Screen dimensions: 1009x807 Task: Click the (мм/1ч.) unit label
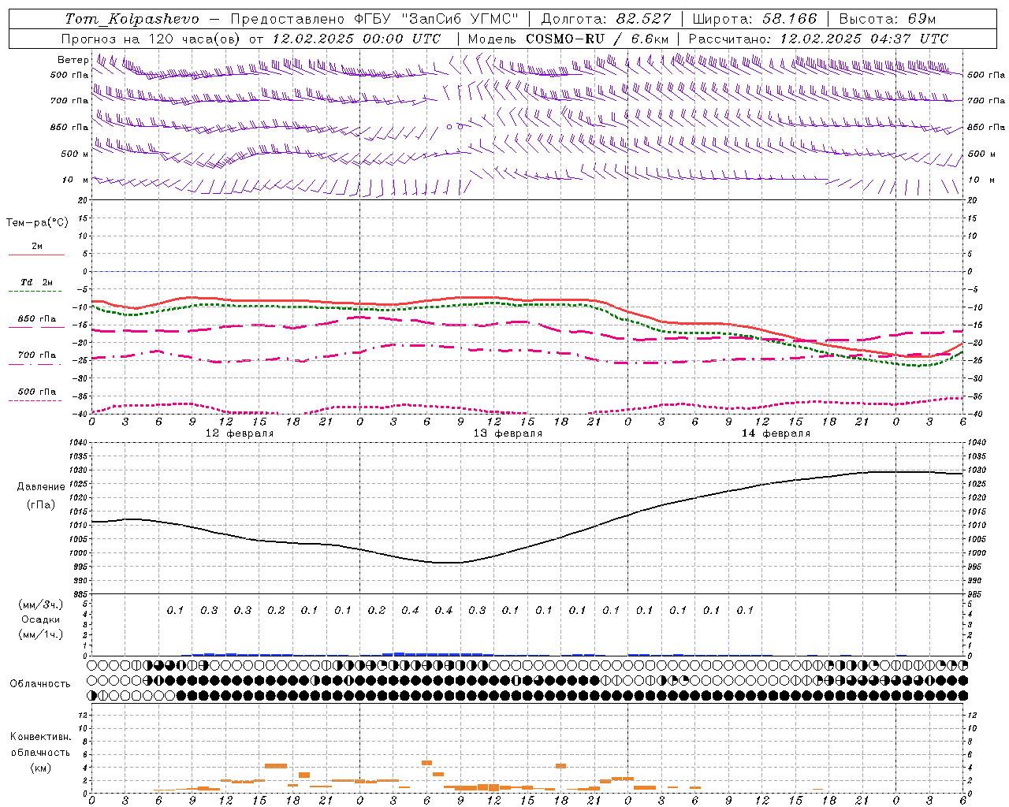point(41,634)
